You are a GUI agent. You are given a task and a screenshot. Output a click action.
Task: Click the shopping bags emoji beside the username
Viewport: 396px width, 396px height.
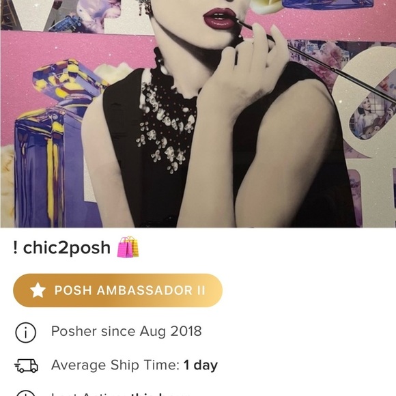(128, 247)
